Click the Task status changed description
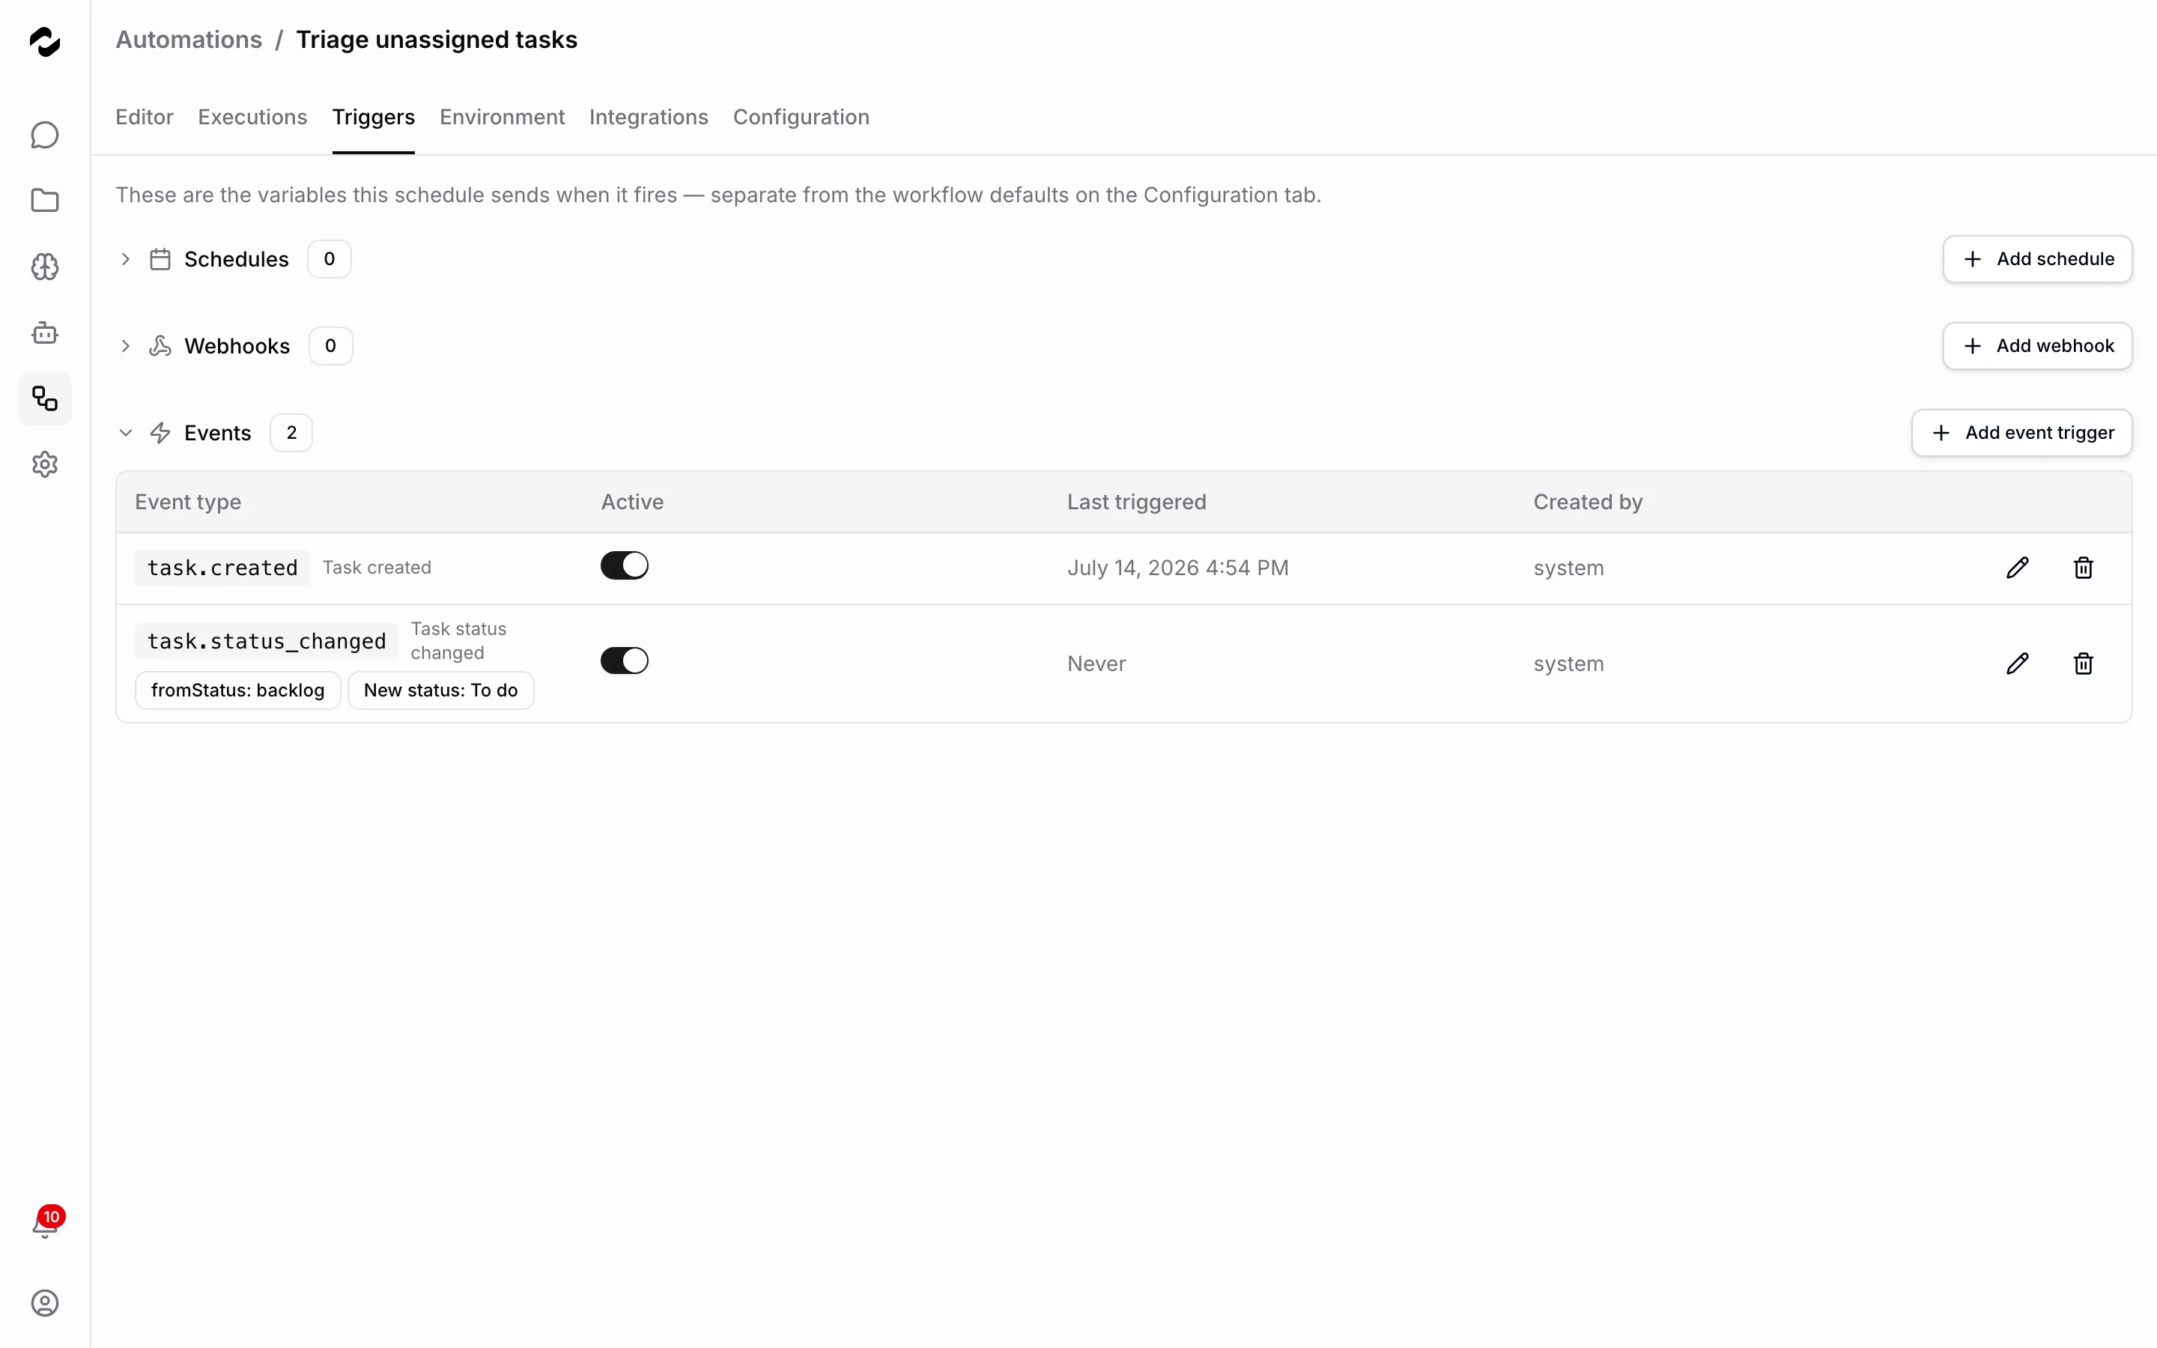 [x=459, y=641]
